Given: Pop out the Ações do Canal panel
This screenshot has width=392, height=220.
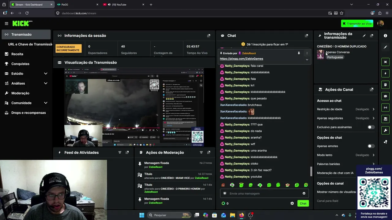Looking at the screenshot, I should [371, 90].
